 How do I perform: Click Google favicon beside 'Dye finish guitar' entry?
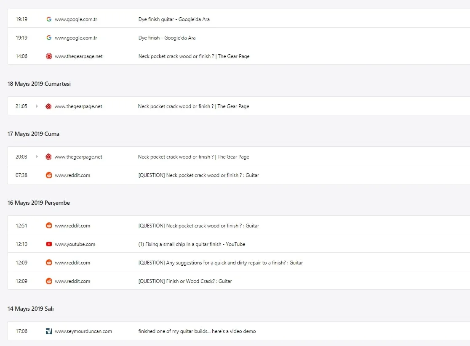(49, 19)
